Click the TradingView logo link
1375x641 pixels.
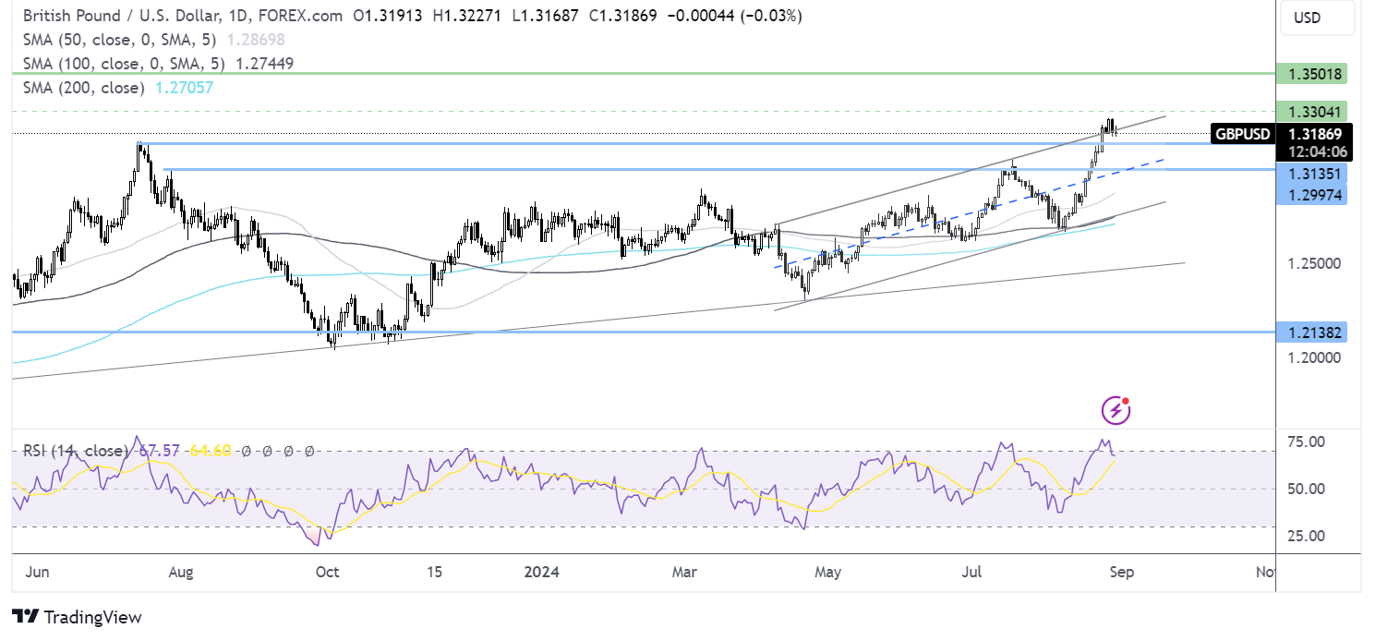pyautogui.click(x=77, y=617)
